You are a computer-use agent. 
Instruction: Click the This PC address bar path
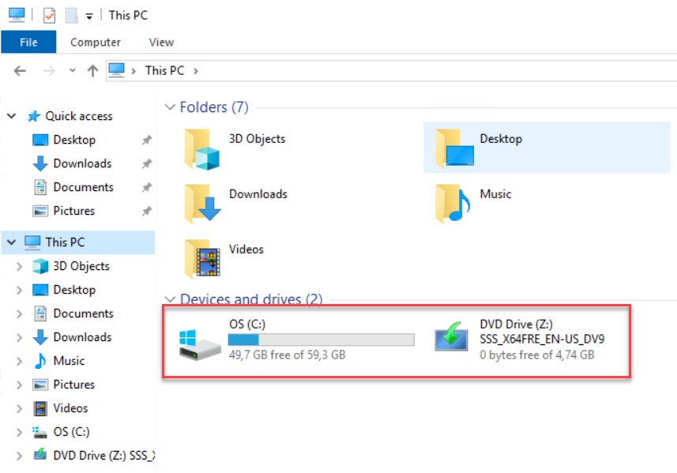tap(164, 70)
